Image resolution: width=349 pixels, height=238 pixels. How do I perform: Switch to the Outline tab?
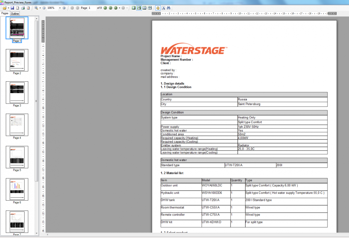coord(15,14)
